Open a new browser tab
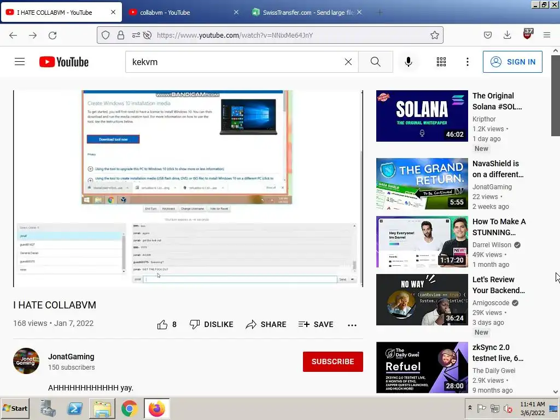560x420 pixels. click(x=380, y=13)
